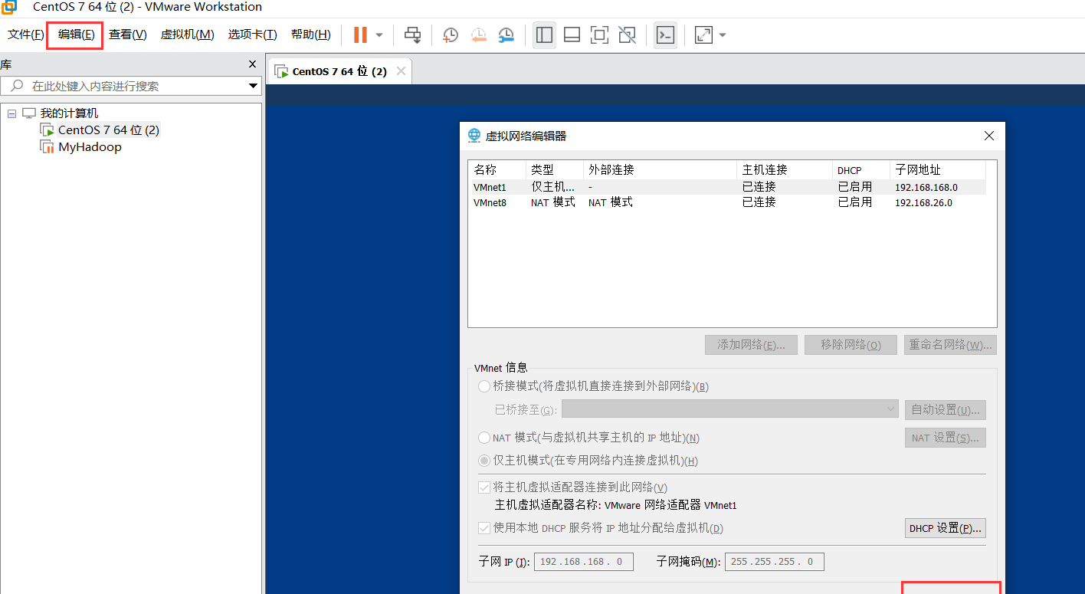
Task: Click the 子网掩码 input field
Action: click(x=775, y=562)
